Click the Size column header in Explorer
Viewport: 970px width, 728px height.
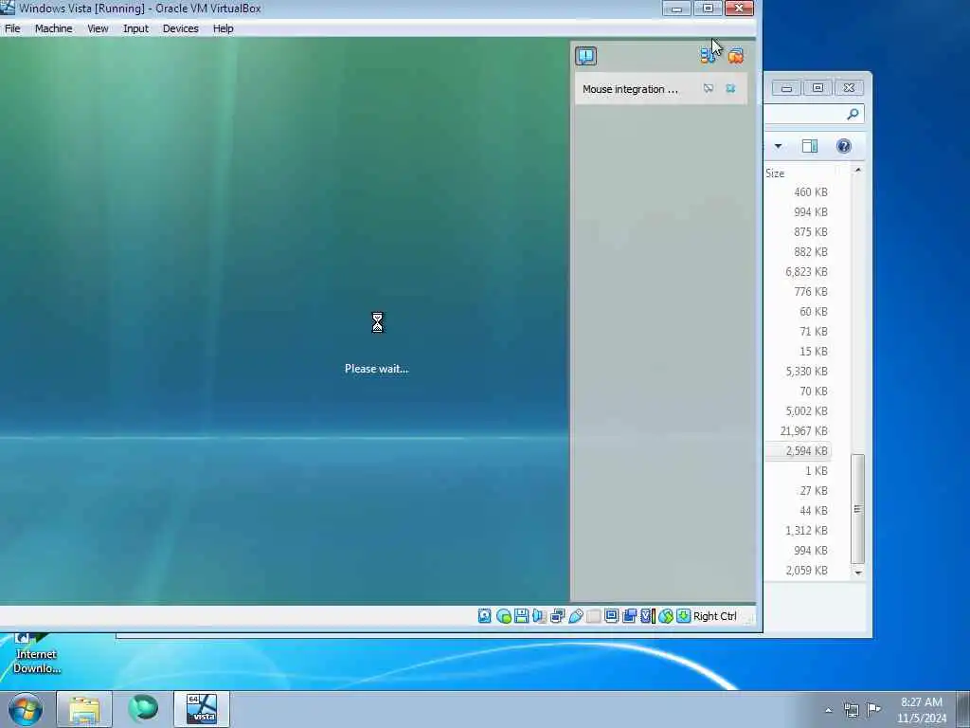click(775, 173)
